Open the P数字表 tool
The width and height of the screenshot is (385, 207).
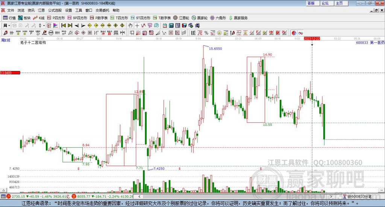(99, 18)
